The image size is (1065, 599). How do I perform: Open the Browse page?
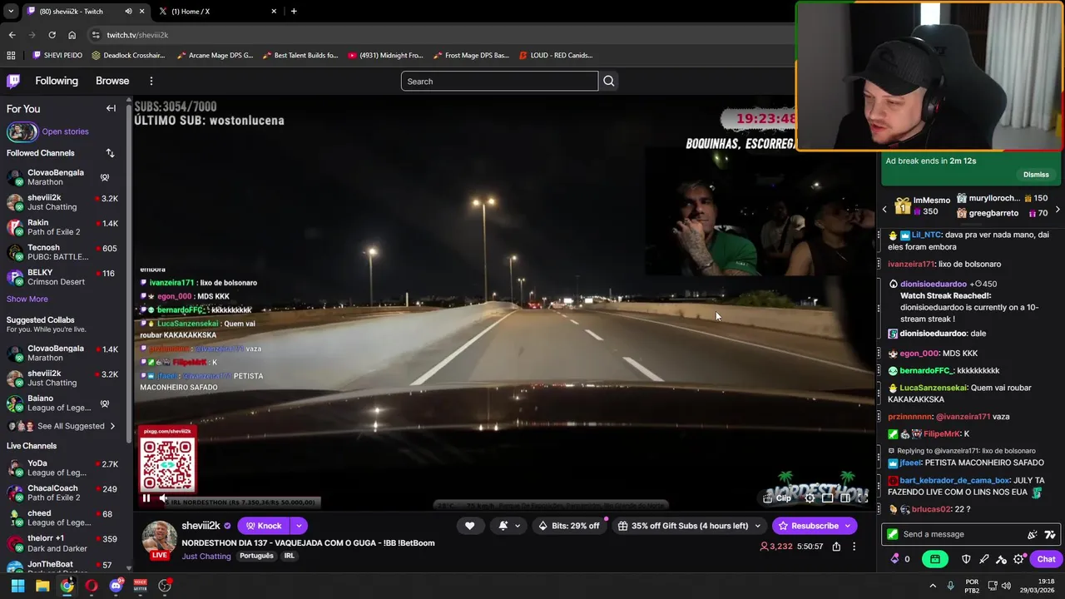(112, 81)
